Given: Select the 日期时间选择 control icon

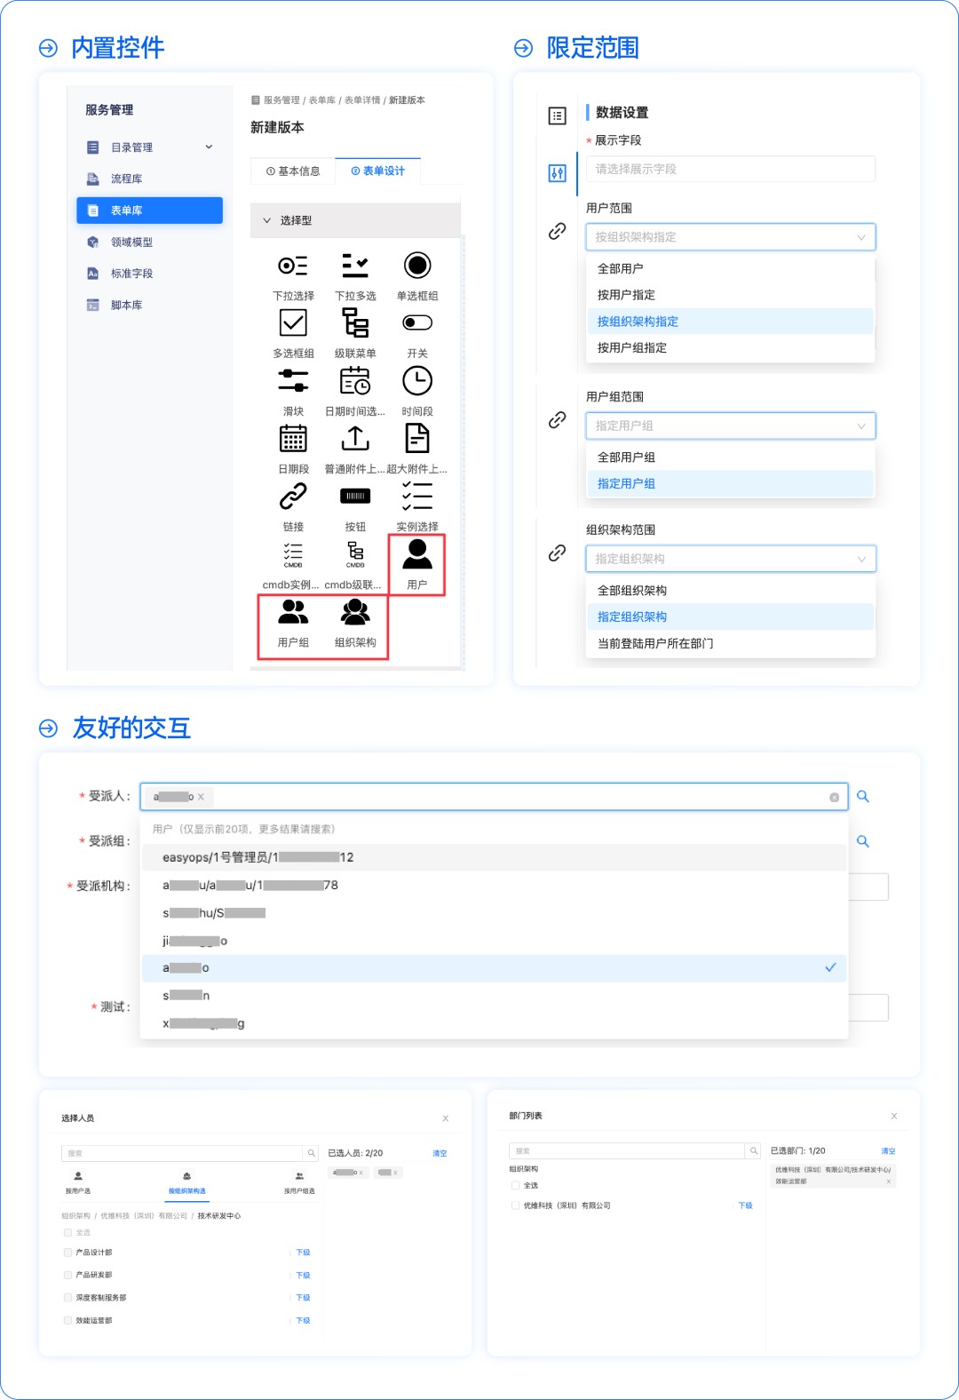Looking at the screenshot, I should (355, 380).
